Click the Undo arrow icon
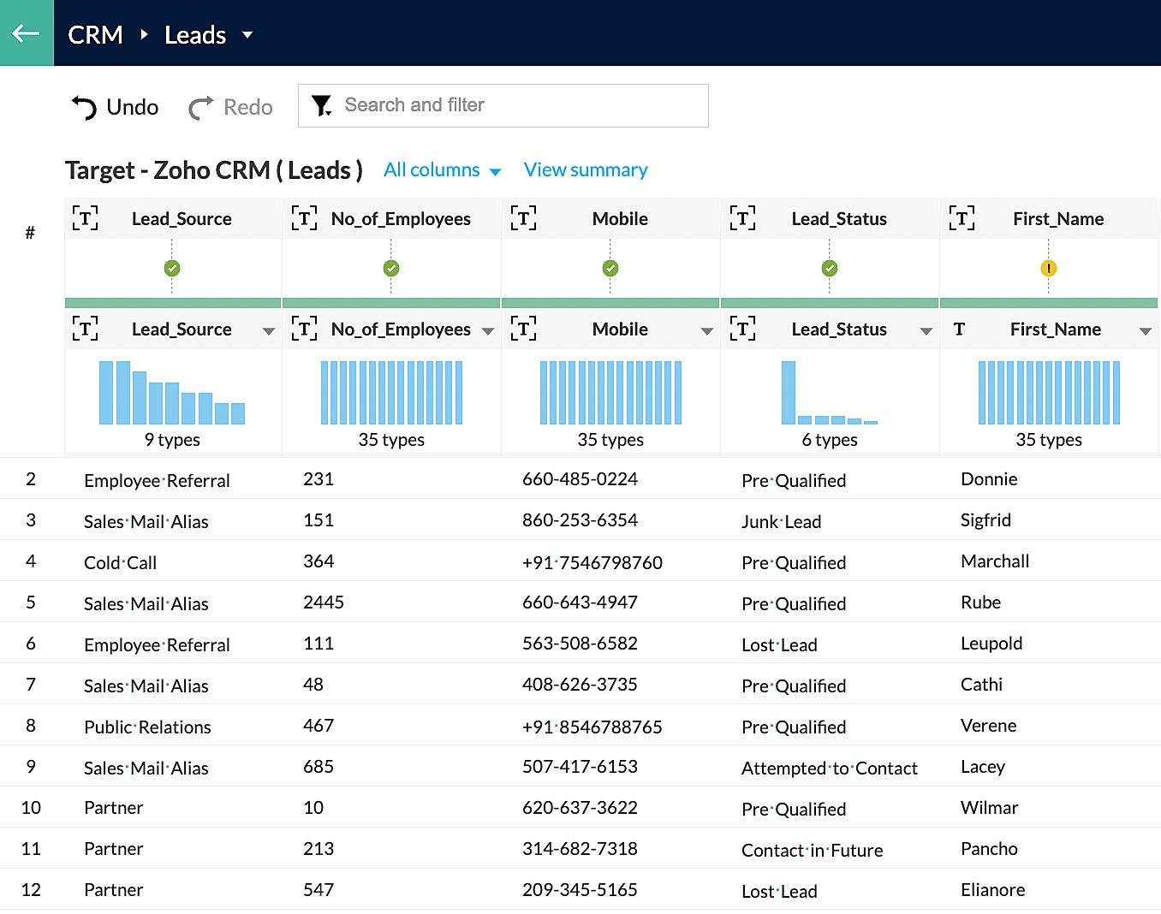The height and width of the screenshot is (914, 1161). 84,107
